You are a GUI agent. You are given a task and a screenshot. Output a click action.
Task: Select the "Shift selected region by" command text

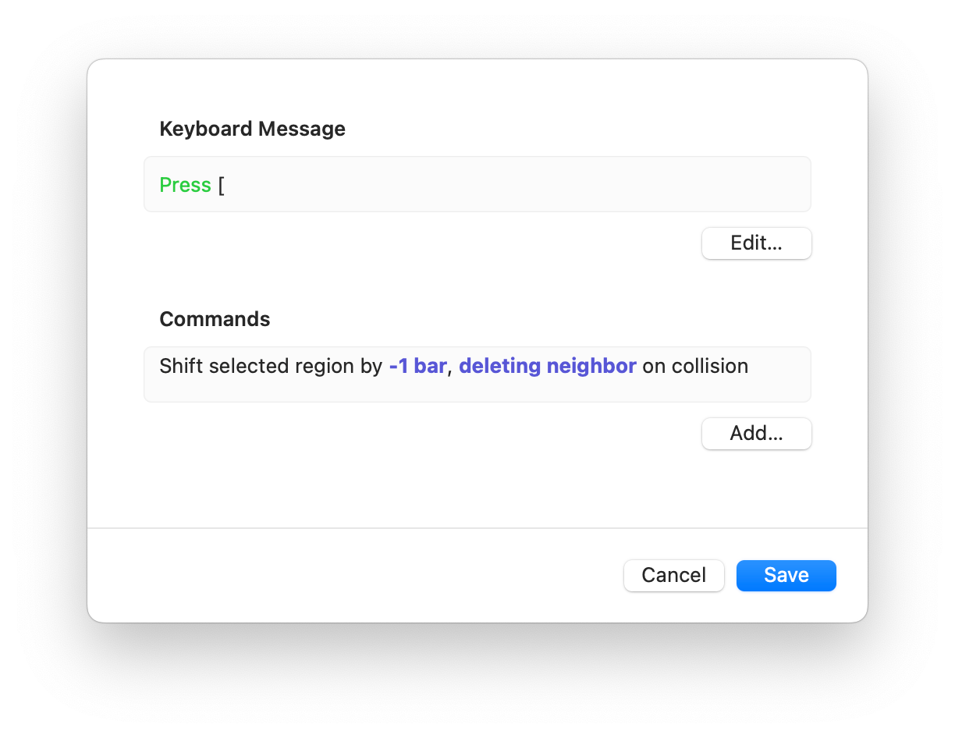(270, 366)
